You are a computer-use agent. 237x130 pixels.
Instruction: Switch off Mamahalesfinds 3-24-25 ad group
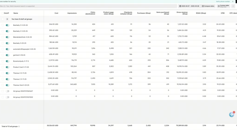8,37
